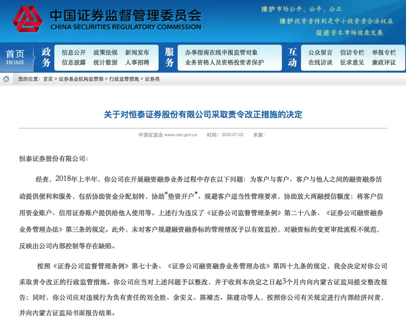
Task: Click the 您的位置: label
Action: pos(29,79)
